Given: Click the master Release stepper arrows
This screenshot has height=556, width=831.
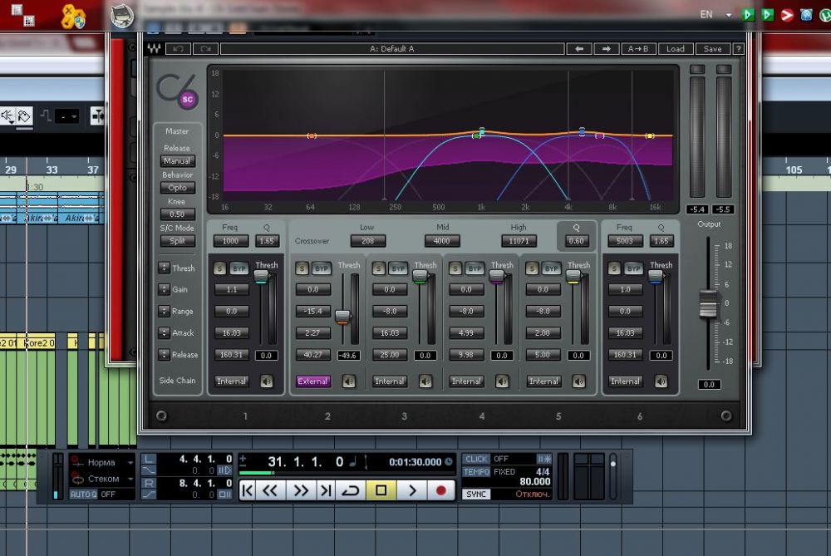Looking at the screenshot, I should 164,355.
